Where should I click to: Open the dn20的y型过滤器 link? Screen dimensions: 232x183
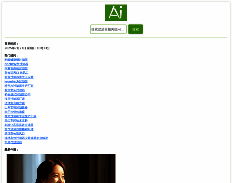(x=16, y=64)
